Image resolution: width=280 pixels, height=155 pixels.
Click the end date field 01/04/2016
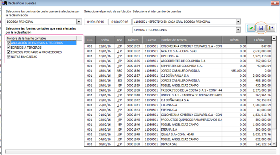coord(120,22)
